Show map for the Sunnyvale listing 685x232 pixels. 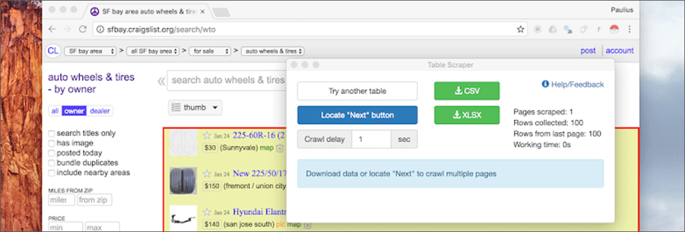(267, 148)
